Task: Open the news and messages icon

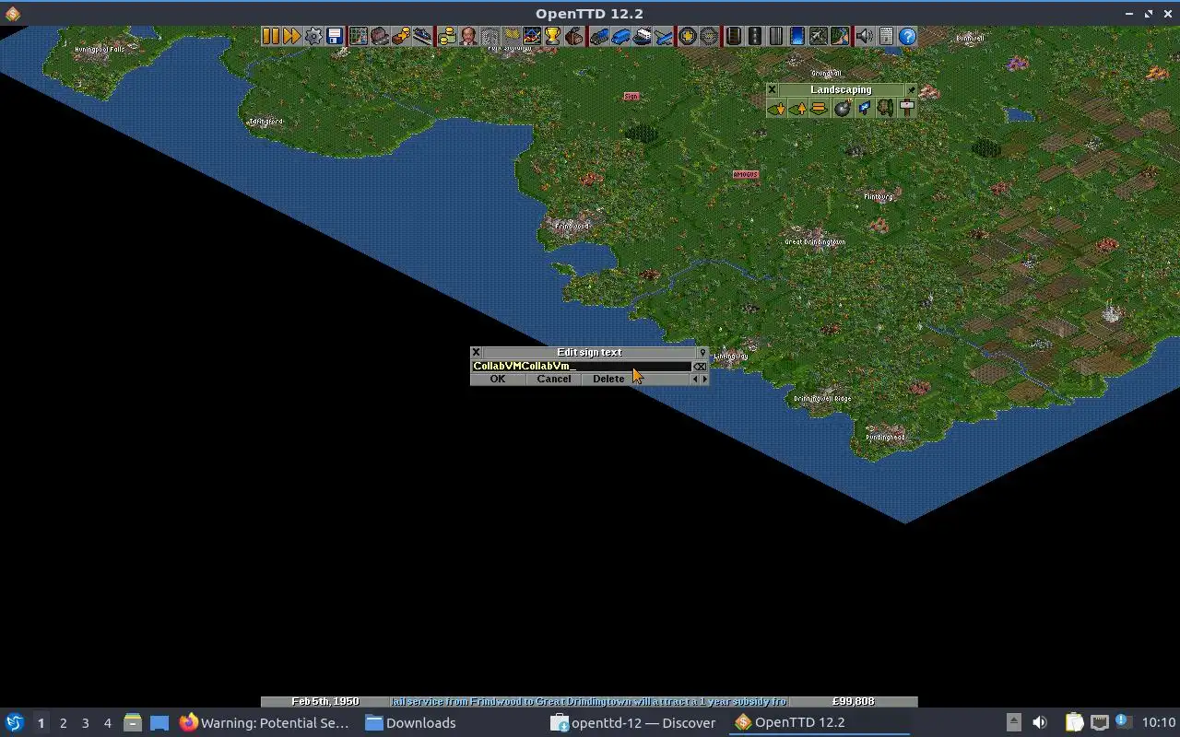Action: click(886, 36)
